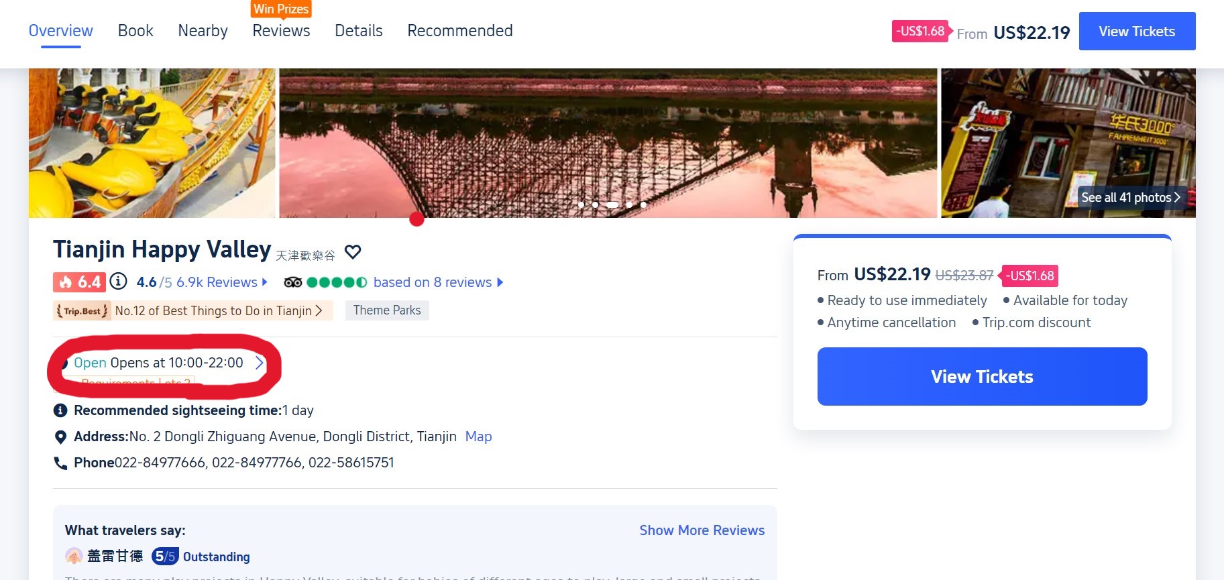This screenshot has width=1224, height=580.
Task: Click the TripAdvisor owl icon
Action: pyautogui.click(x=292, y=282)
